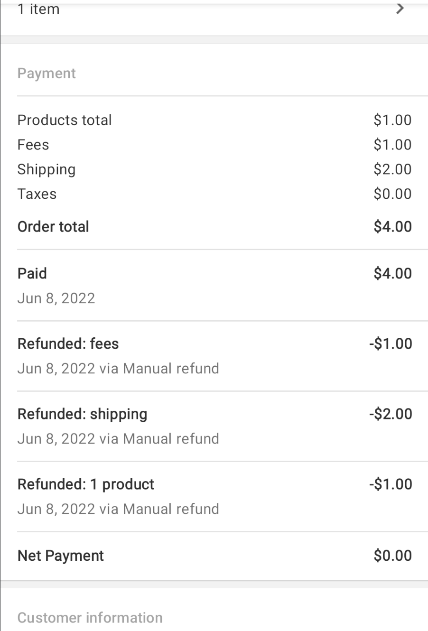
Task: Select the Customer information section header
Action: (90, 618)
